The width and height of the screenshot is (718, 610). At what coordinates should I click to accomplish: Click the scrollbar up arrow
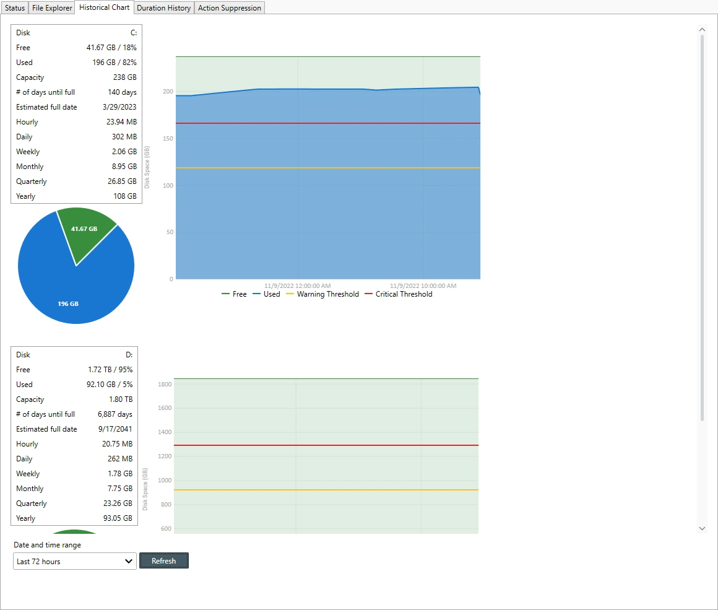pos(702,29)
